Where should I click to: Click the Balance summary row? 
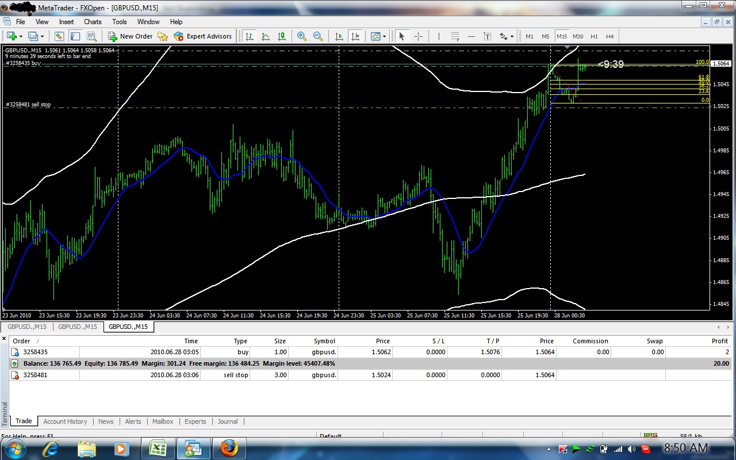pos(371,363)
